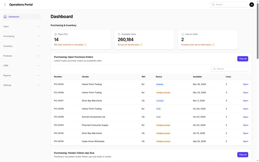Click Partially received badge for PO-24146

163,93
